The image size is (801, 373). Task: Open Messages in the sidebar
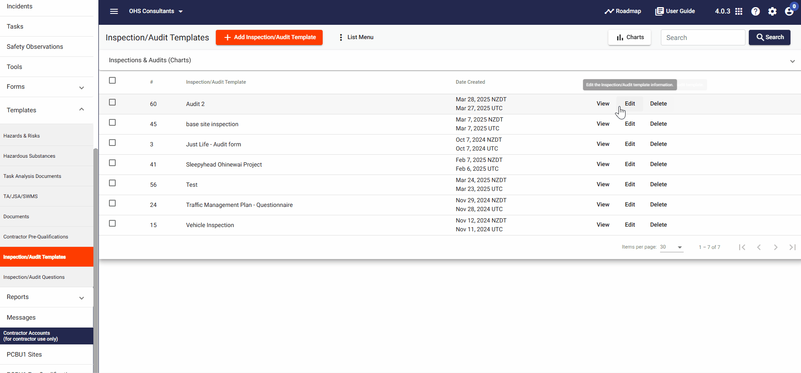click(x=47, y=317)
